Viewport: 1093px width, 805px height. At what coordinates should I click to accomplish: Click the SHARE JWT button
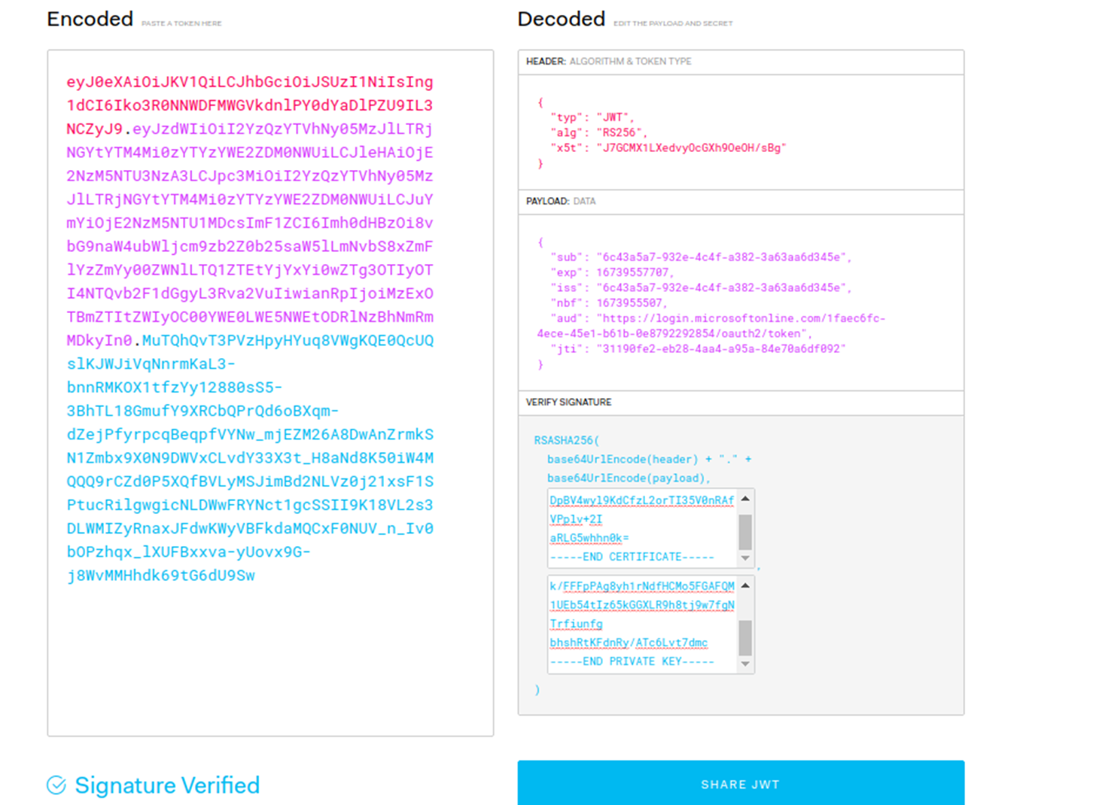pos(741,783)
